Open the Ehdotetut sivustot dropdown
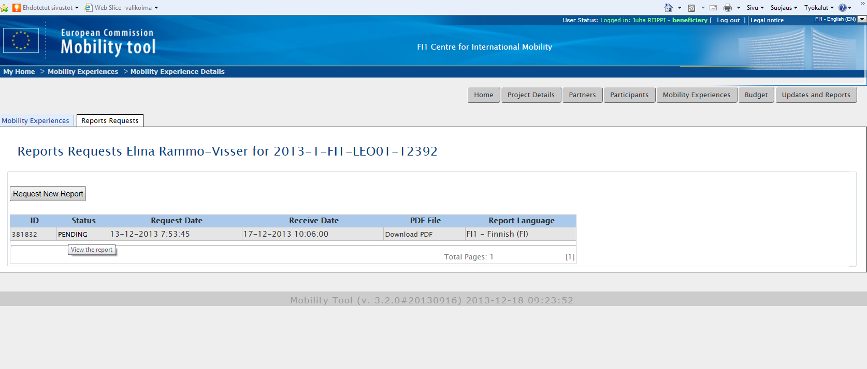This screenshot has width=867, height=369. (x=77, y=8)
